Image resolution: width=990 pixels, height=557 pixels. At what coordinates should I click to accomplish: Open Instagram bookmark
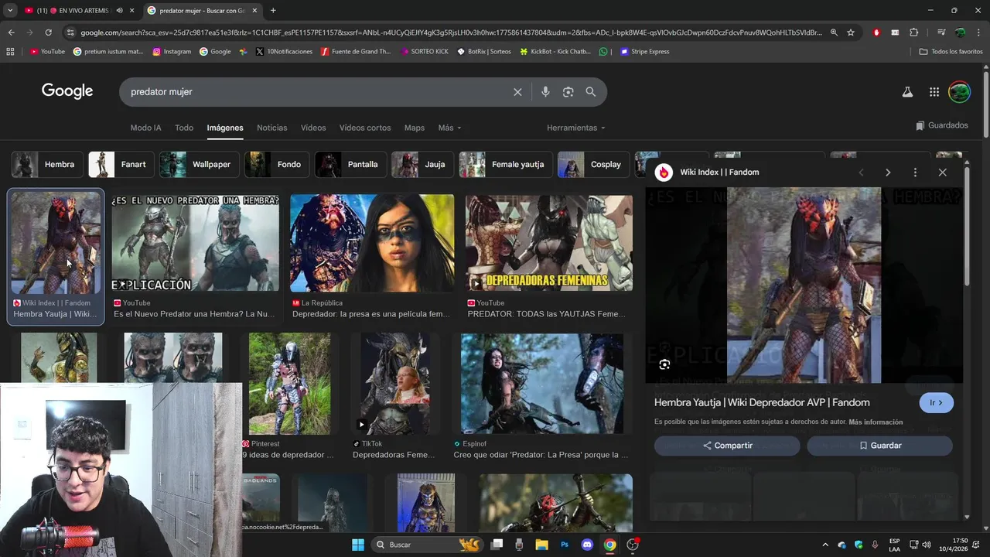pos(172,52)
